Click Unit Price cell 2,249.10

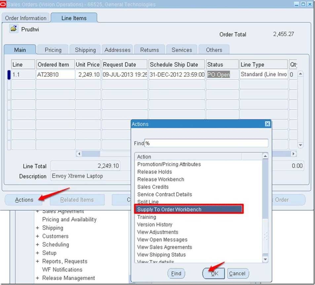coord(88,75)
